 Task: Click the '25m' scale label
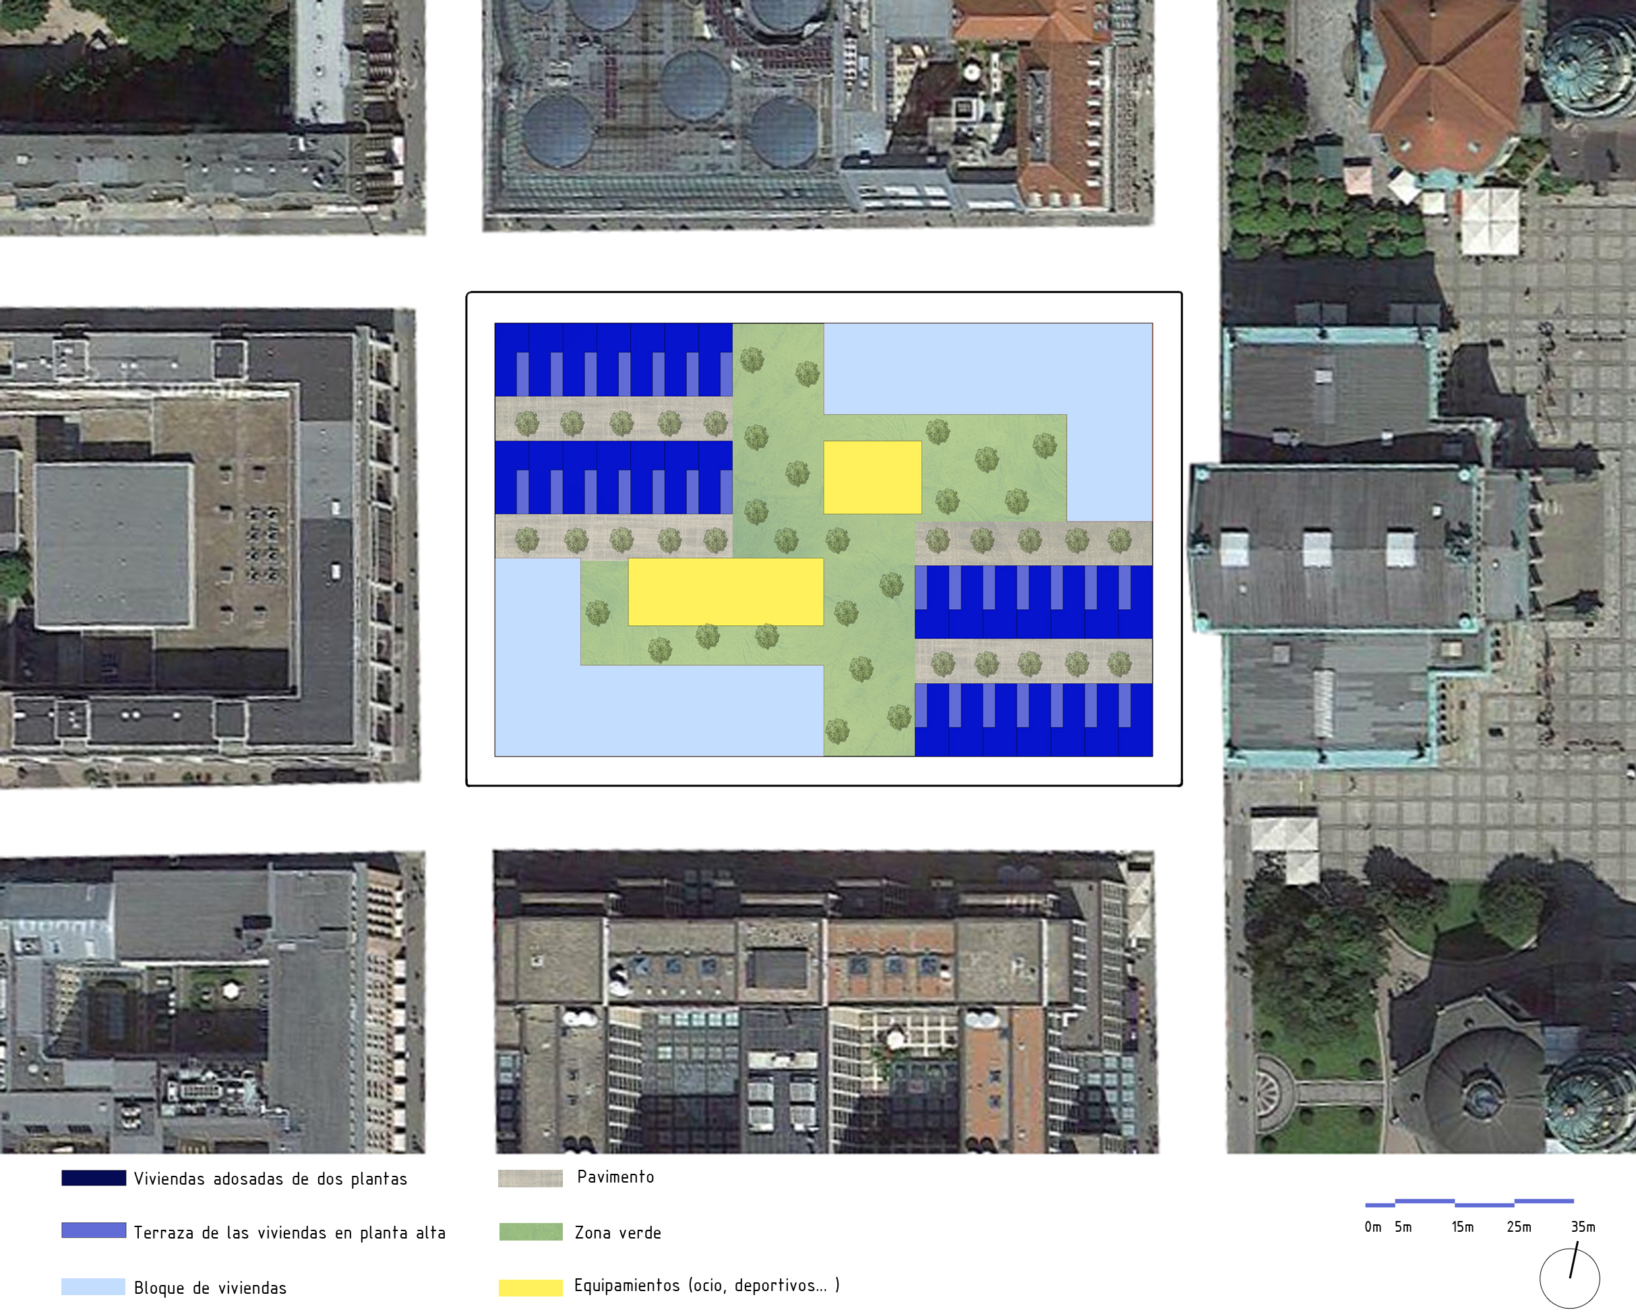(1519, 1227)
